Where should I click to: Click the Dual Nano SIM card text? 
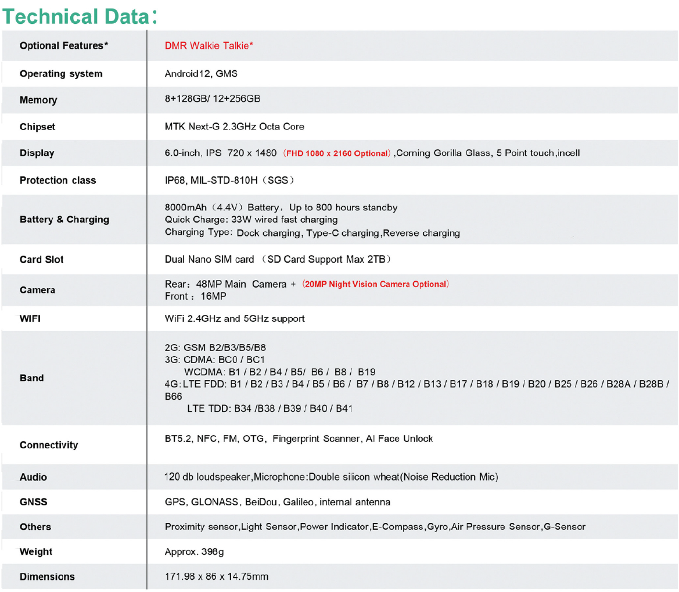(x=210, y=259)
